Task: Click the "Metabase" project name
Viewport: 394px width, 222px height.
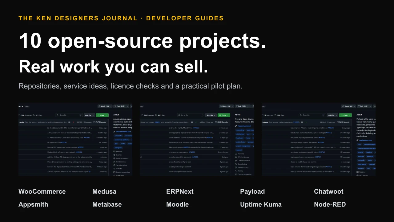Action: [107, 204]
